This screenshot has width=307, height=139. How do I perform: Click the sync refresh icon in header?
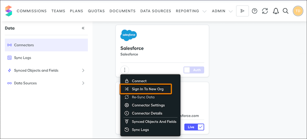point(265,11)
